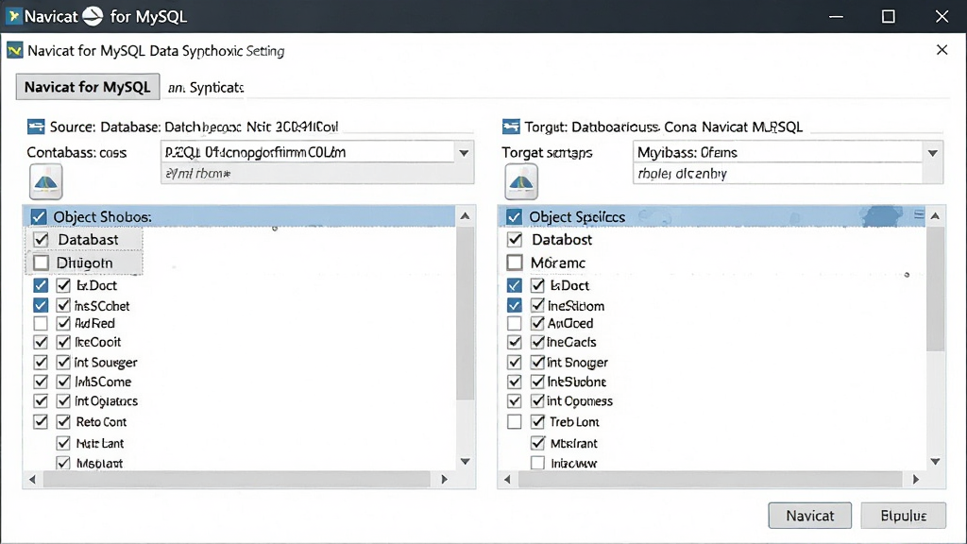
Task: Click the source list scroll up arrow
Action: point(465,216)
